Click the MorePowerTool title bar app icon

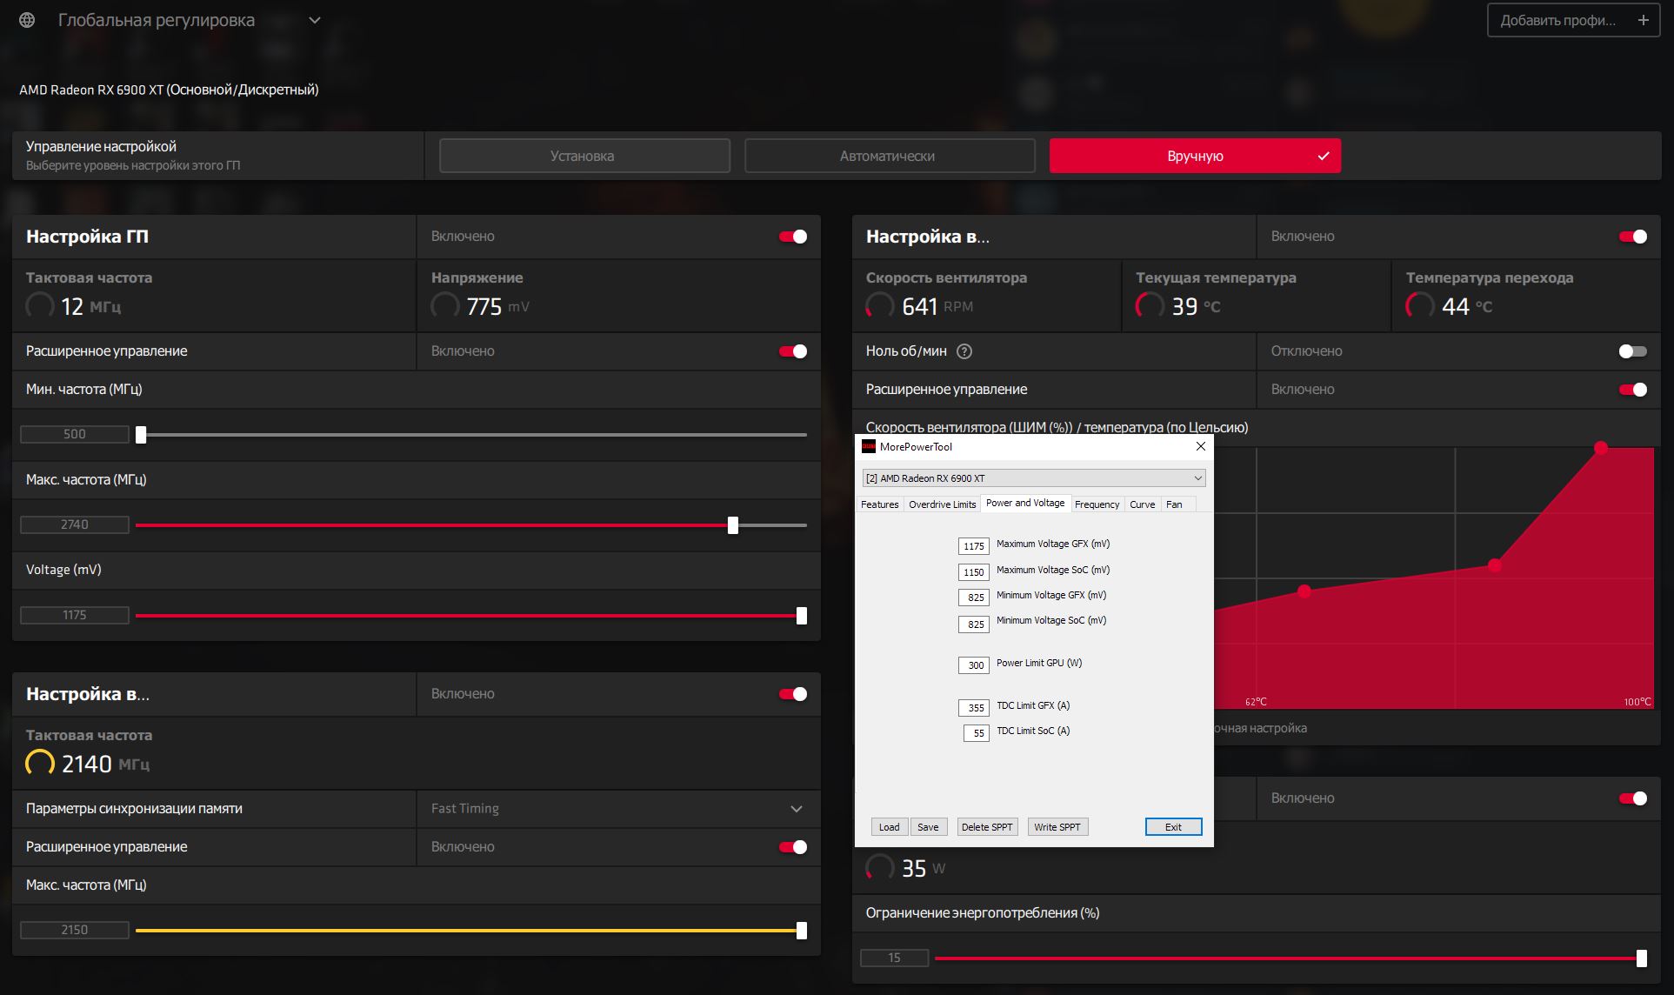(x=868, y=447)
